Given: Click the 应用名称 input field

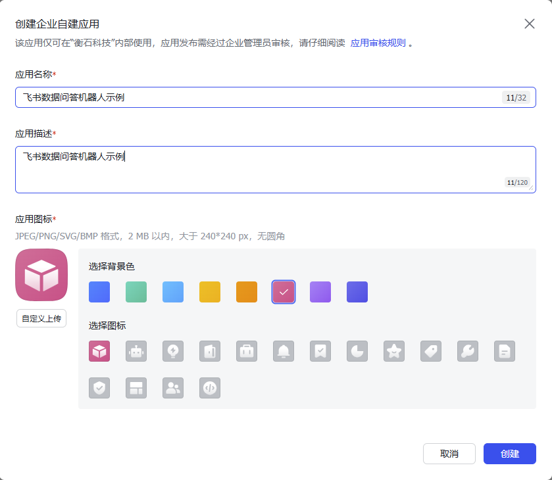Looking at the screenshot, I should pyautogui.click(x=257, y=97).
